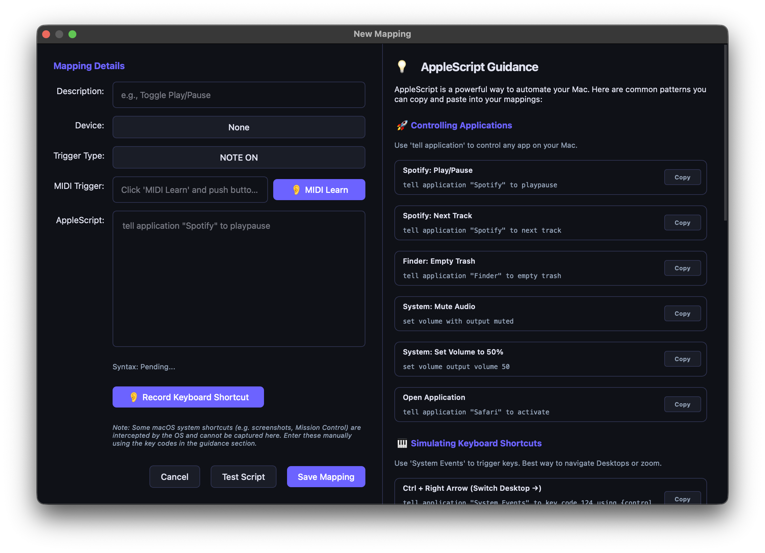Copy the Open Application Safari script
Image resolution: width=765 pixels, height=553 pixels.
[682, 404]
